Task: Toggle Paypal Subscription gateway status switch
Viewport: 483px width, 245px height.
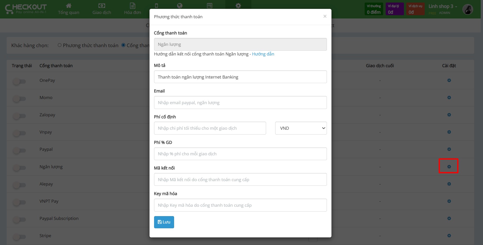Action: tap(20, 220)
